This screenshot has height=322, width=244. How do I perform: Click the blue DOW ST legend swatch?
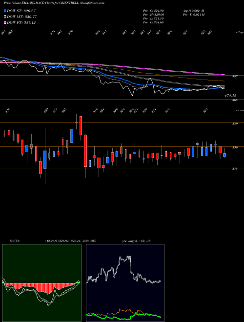pyautogui.click(x=5, y=11)
